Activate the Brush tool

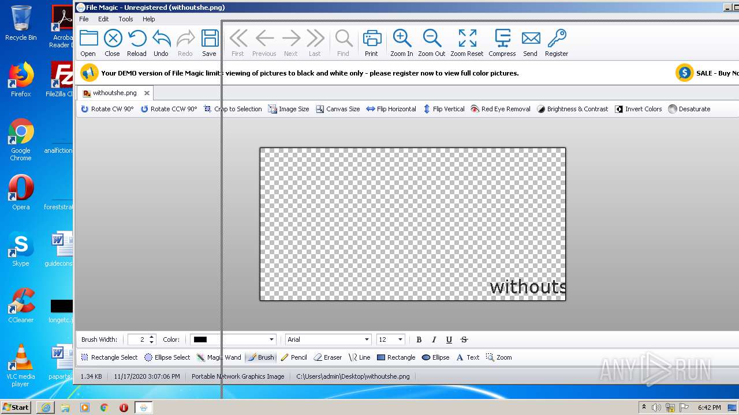tap(261, 357)
